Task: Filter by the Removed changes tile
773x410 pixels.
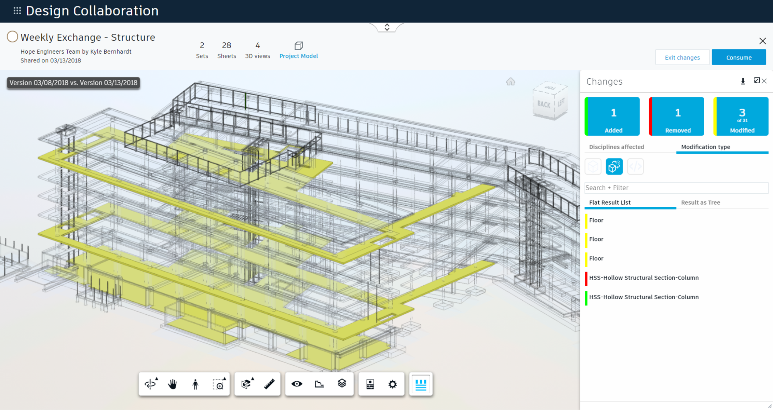Action: [x=676, y=117]
